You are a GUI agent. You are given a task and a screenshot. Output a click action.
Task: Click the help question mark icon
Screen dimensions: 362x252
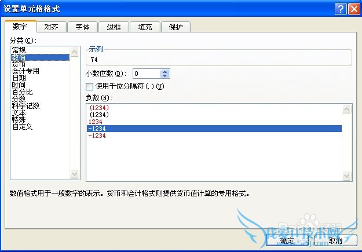point(341,9)
